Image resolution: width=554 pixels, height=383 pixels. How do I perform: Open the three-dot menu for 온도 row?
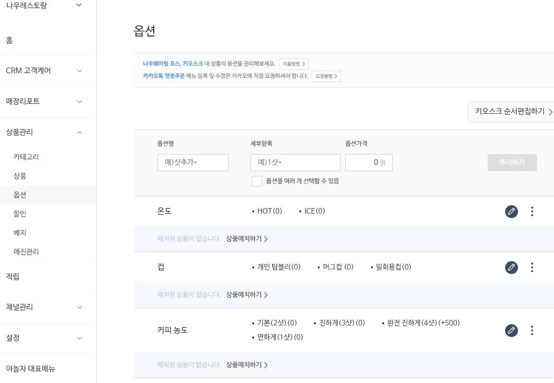[x=532, y=211]
